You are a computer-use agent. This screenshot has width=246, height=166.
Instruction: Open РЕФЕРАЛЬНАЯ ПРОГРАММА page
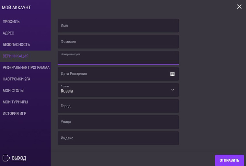pyautogui.click(x=26, y=68)
